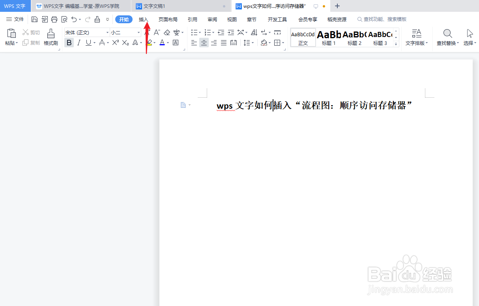Apply the 正文 style
Screen dimensions: 479x306
click(x=303, y=38)
